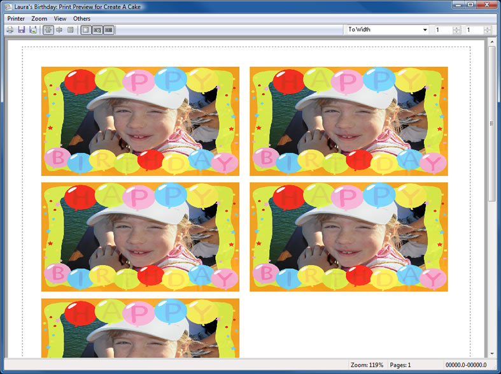Click the scrollbar down arrow
The height and width of the screenshot is (374, 501).
pyautogui.click(x=491, y=354)
